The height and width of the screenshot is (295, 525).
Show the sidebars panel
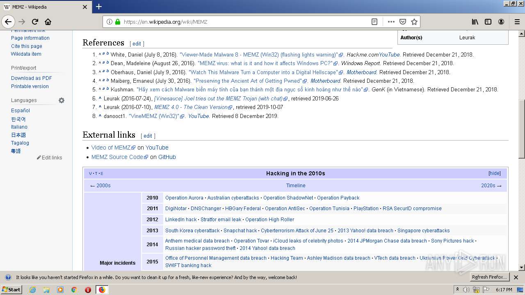(488, 22)
